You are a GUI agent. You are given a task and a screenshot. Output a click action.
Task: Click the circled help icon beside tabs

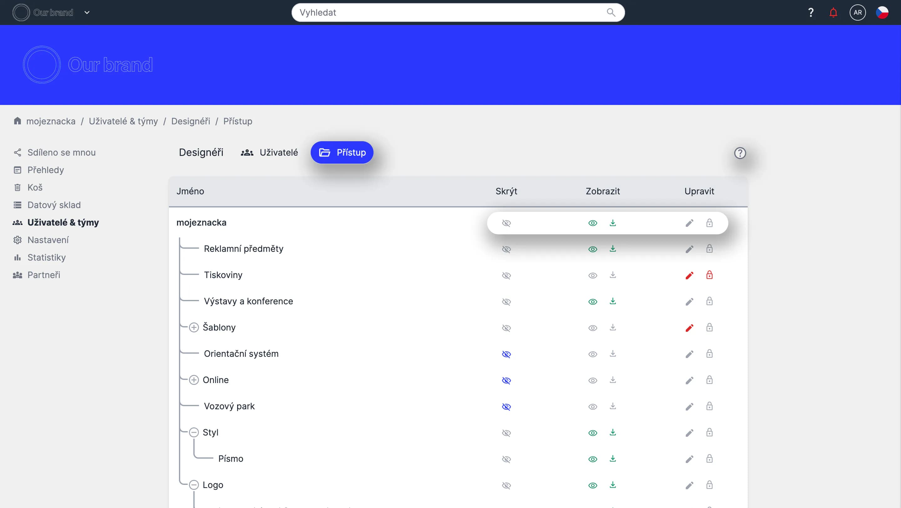[x=740, y=153]
